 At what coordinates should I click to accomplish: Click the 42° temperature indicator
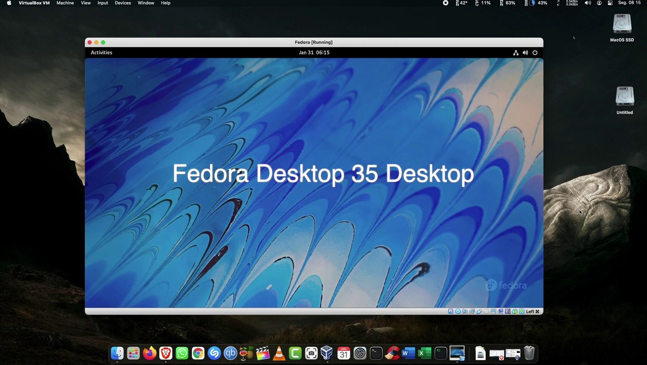[462, 3]
